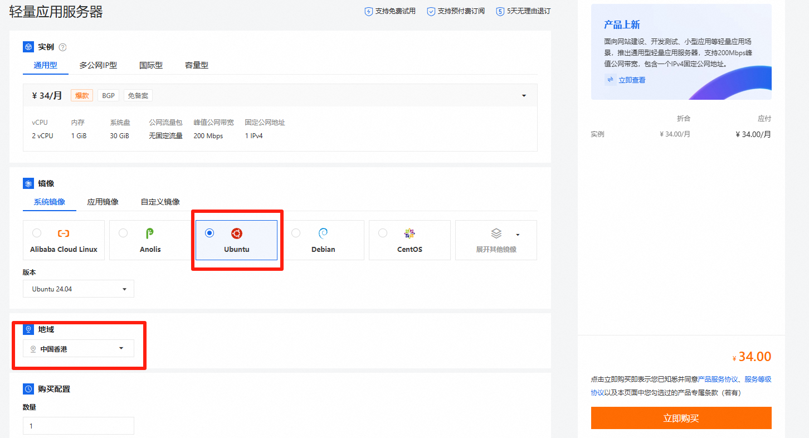Click the 地域 section header icon
The width and height of the screenshot is (809, 438).
click(28, 329)
